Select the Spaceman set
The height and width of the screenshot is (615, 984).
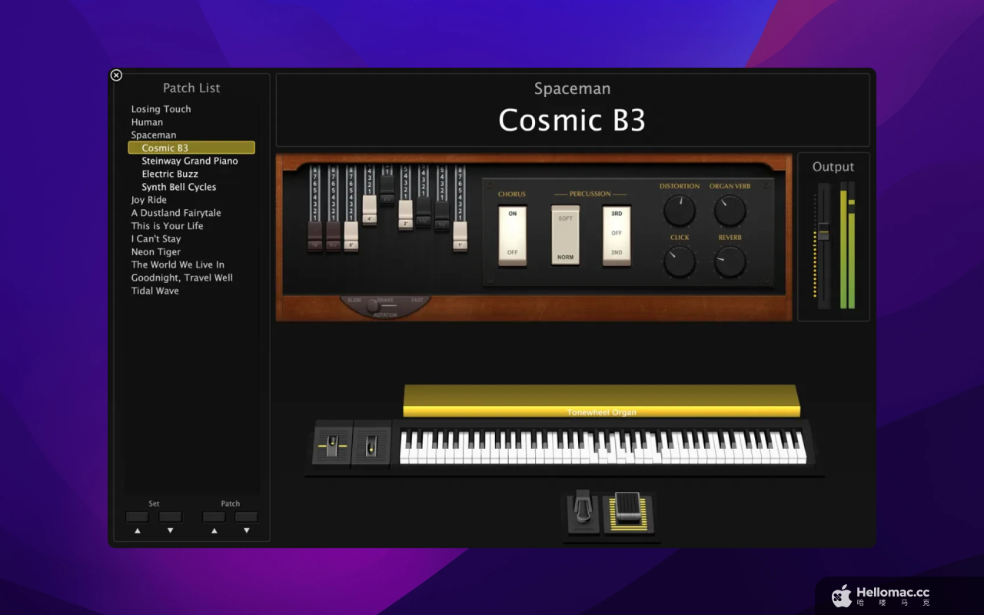154,135
